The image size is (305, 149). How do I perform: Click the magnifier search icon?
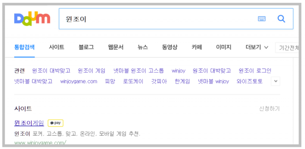coord(281,19)
